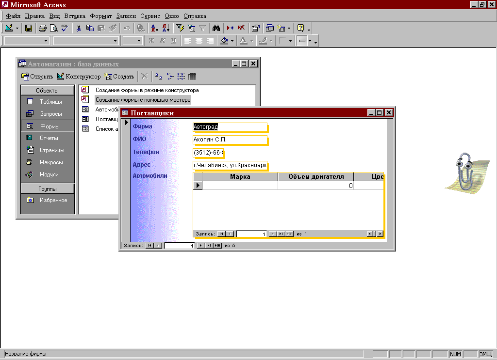Expand font color dropdown arrow
497x360 pixels.
pyautogui.click(x=252, y=41)
